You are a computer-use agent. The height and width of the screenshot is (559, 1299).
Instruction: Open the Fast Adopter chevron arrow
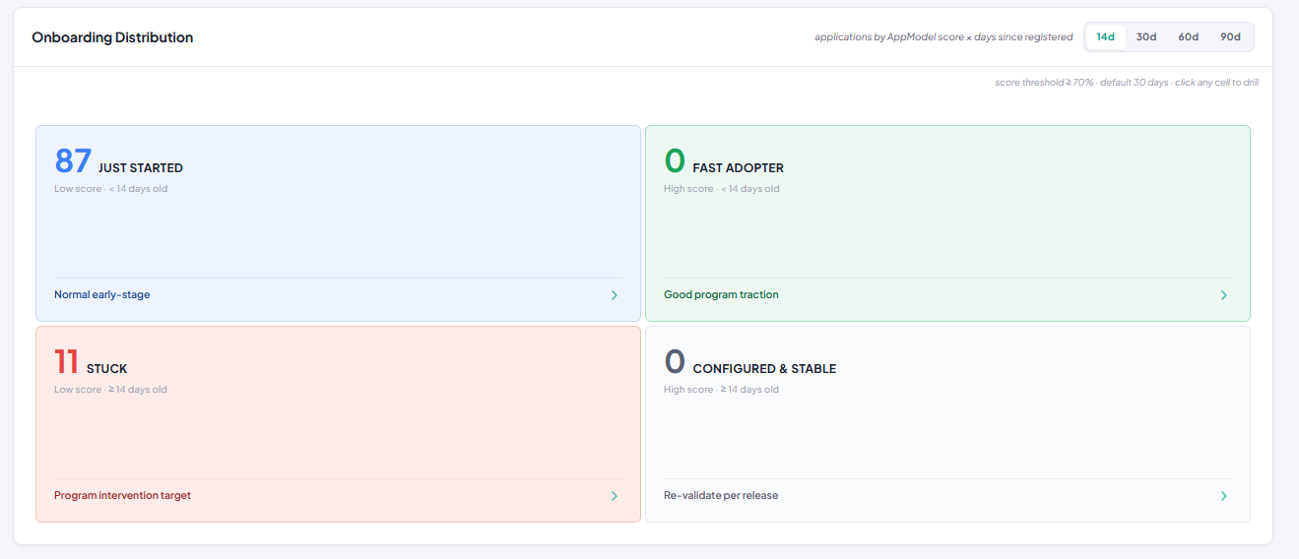point(1224,295)
